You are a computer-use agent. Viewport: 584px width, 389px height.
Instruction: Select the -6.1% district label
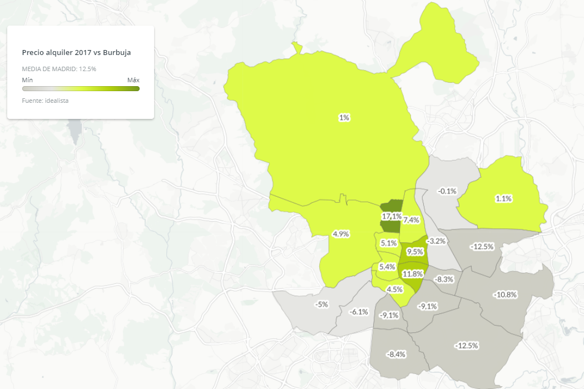358,312
